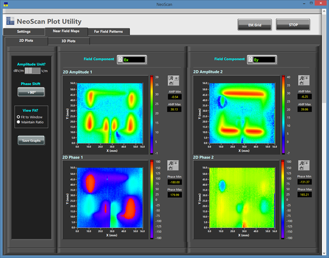
Task: Select the Fit to Window radio option
Action: coord(20,117)
